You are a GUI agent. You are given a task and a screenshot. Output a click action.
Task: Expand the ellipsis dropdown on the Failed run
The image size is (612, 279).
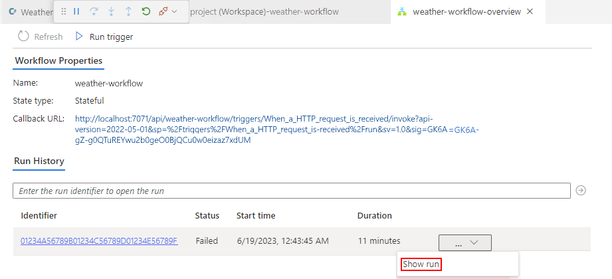[465, 242]
